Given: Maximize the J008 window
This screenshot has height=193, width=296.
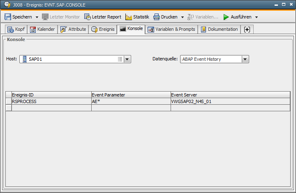Looking at the screenshot, I should [284, 5].
